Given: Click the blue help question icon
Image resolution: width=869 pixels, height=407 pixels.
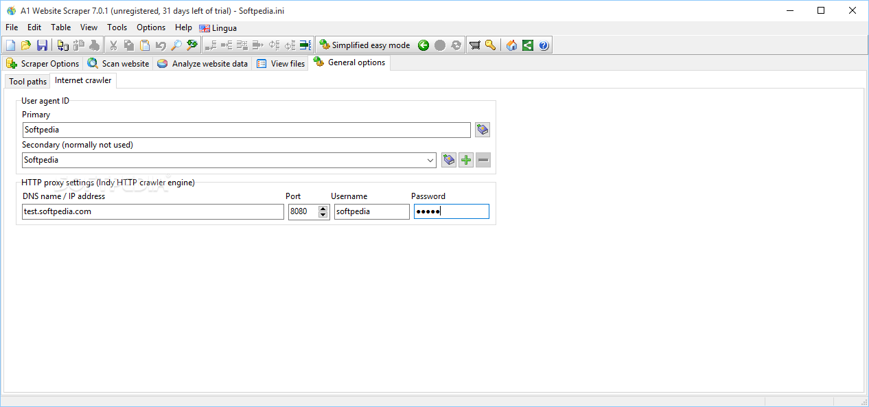Looking at the screenshot, I should tap(544, 45).
